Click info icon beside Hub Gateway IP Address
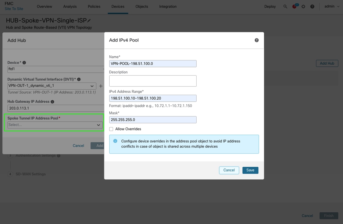This screenshot has height=224, width=343. tap(52, 102)
